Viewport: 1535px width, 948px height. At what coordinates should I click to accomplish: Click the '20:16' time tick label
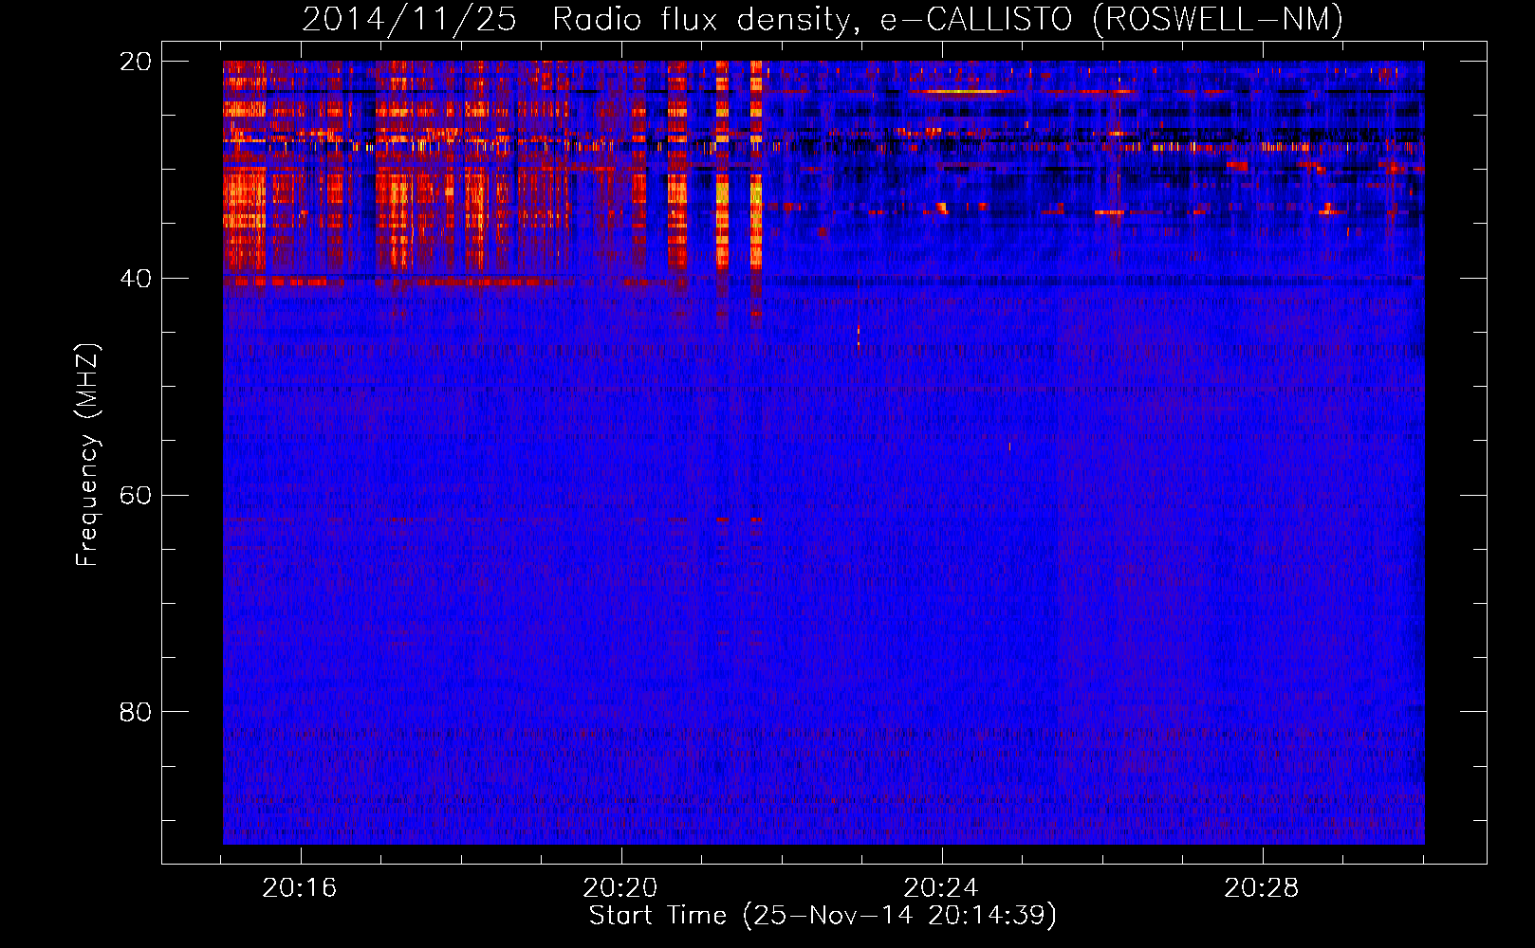click(301, 888)
